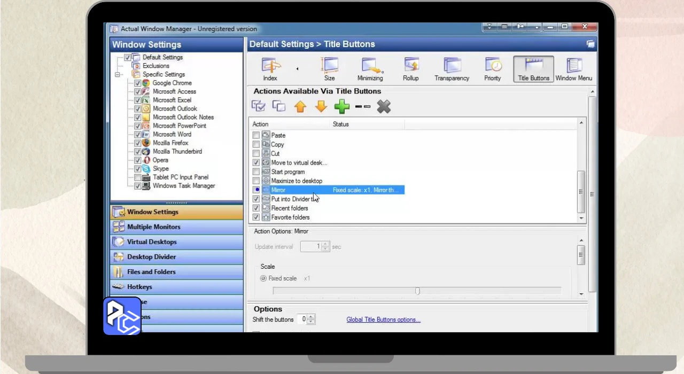Select Exclusions in the settings tree
684x374 pixels.
coord(156,66)
